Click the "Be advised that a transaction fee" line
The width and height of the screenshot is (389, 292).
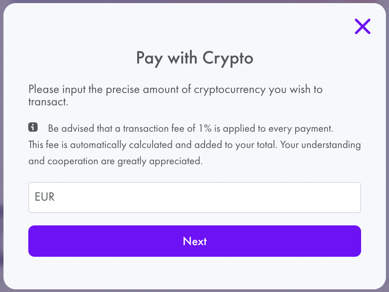[190, 128]
